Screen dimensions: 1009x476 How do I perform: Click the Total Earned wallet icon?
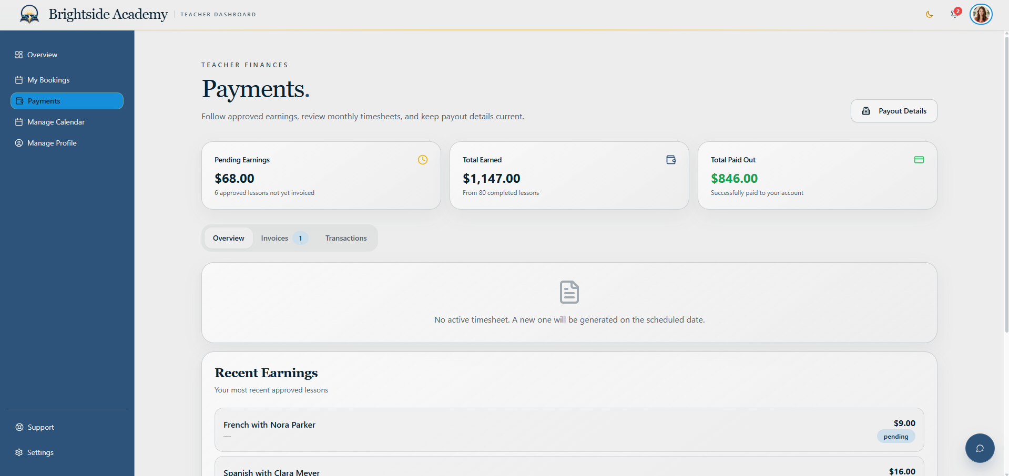pyautogui.click(x=671, y=160)
